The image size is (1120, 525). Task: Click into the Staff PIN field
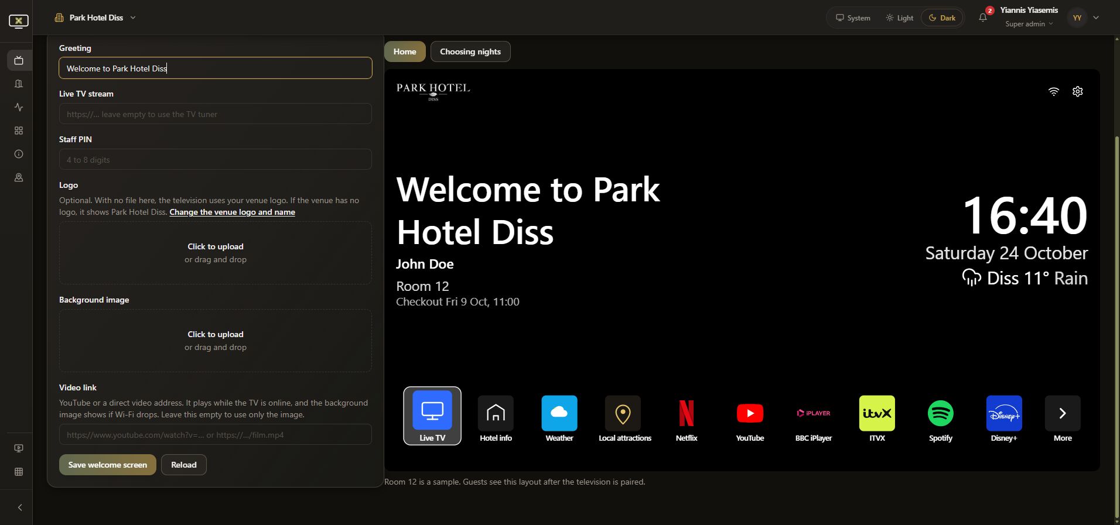216,159
